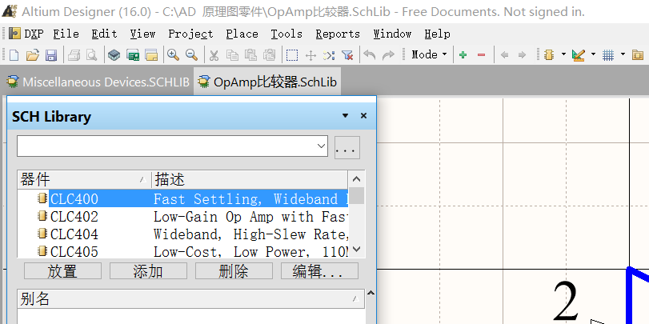
Task: Paste from clipboard toolbar icon
Action: pos(250,55)
